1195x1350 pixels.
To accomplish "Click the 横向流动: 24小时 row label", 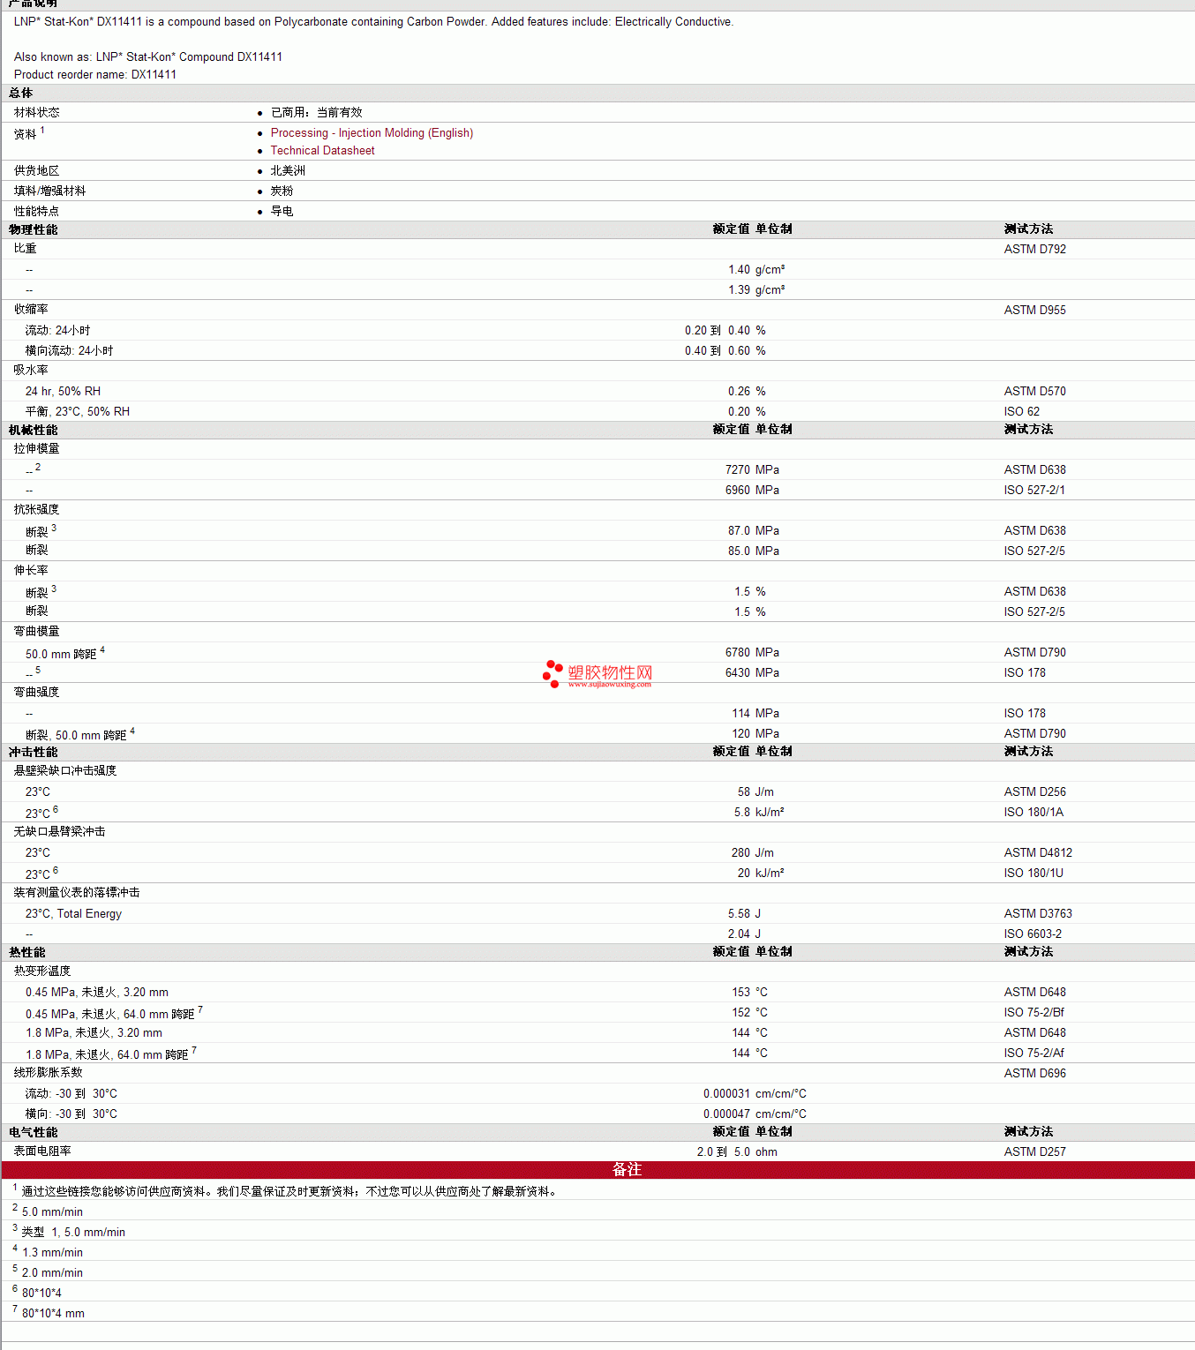I will (x=70, y=351).
